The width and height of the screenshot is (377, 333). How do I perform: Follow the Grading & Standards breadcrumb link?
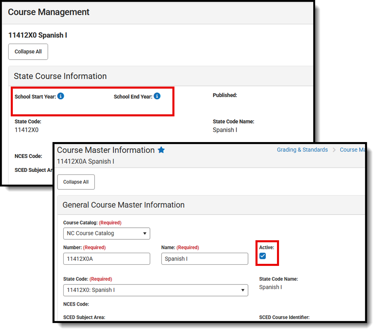point(302,150)
